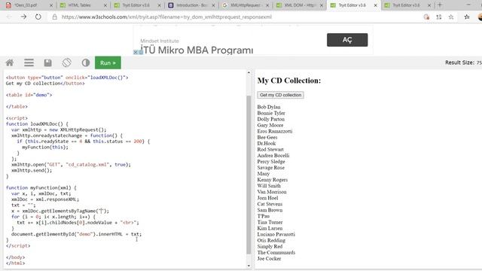This screenshot has height=271, width=482.
Task: Open the translate or reader icon in address bar
Action: pyautogui.click(x=438, y=17)
